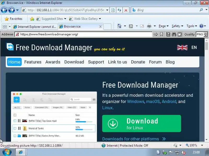This screenshot has height=156, width=209.
Task: Open search provider dropdown next to magnifier
Action: pos(206,10)
